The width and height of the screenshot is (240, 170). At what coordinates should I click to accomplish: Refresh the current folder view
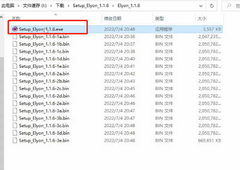pos(212,6)
